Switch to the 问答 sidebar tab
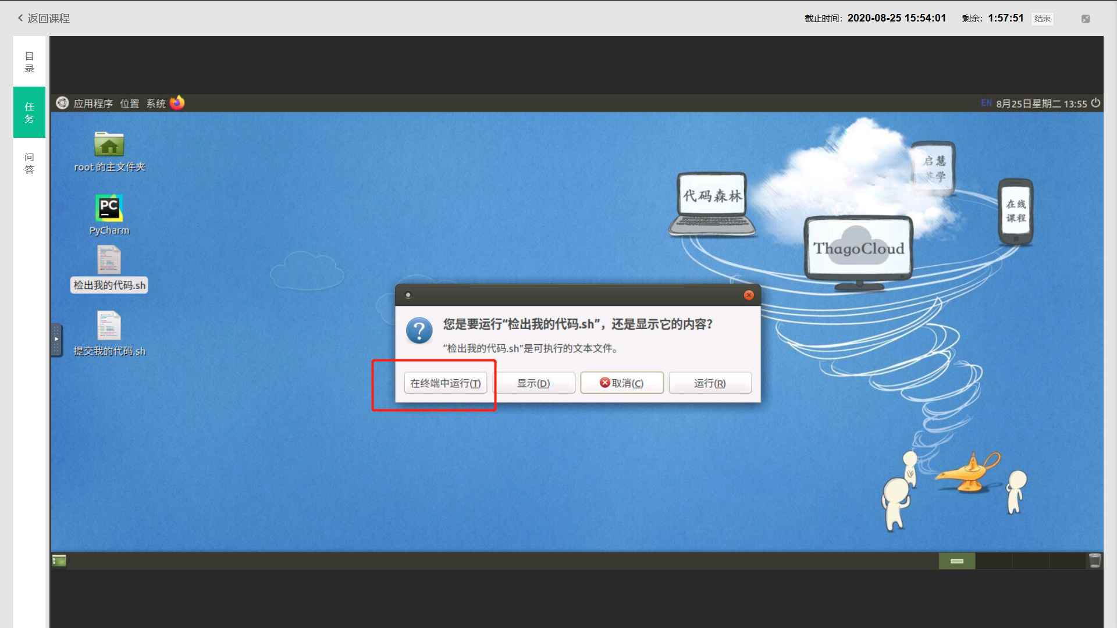The image size is (1117, 628). click(x=29, y=163)
